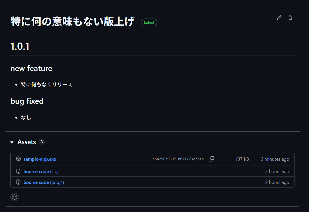Select the Latest badge on the release
Screen dimensions: 309x212
click(149, 22)
